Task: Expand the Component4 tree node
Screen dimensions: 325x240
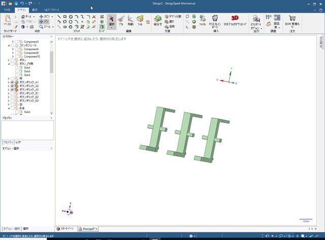Action: point(13,49)
